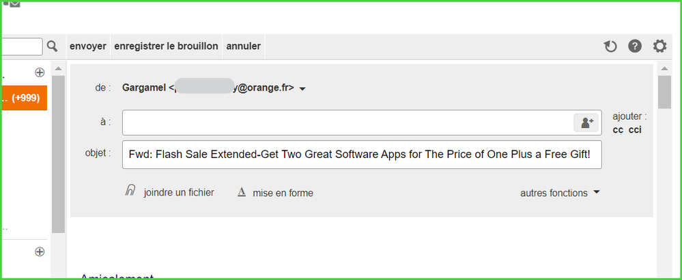Add a cci recipient field

click(635, 130)
